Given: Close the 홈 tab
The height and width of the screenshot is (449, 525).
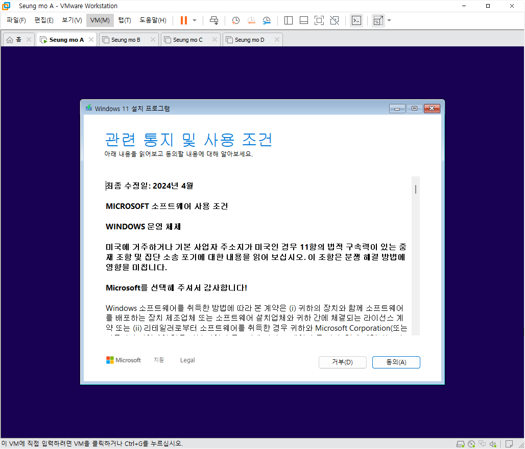Looking at the screenshot, I should [x=29, y=39].
